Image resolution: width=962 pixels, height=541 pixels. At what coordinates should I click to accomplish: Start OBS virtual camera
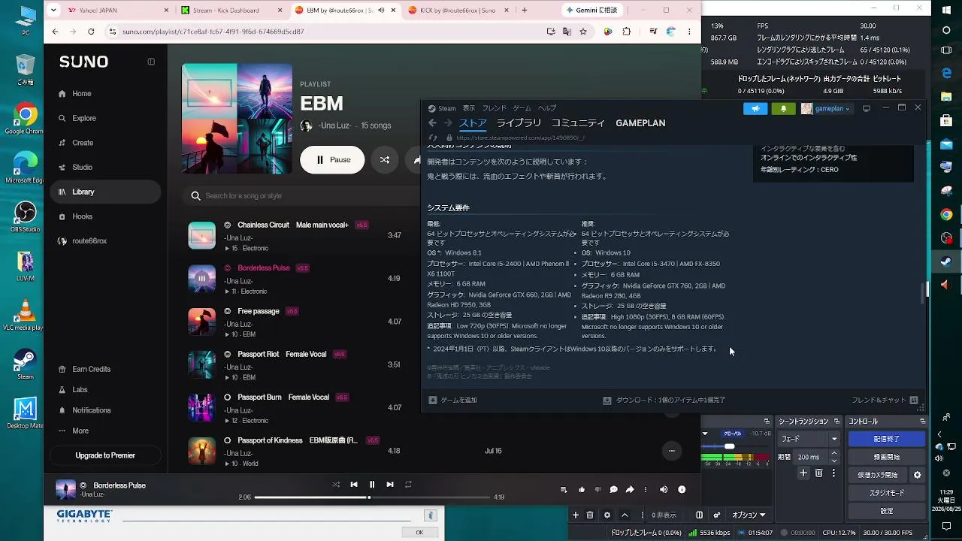(x=878, y=475)
